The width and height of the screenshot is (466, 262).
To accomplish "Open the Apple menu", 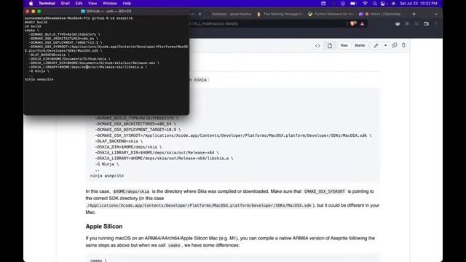I will tap(31, 4).
